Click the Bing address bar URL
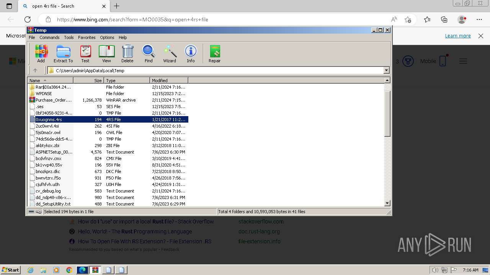This screenshot has height=275, width=490. [132, 19]
